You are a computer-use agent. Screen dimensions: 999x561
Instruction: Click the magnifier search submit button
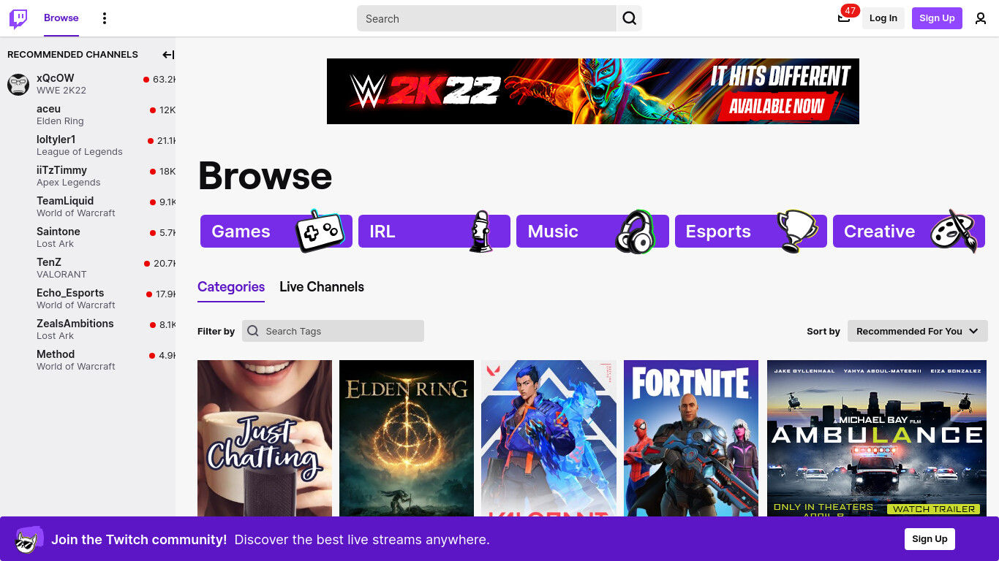click(629, 18)
